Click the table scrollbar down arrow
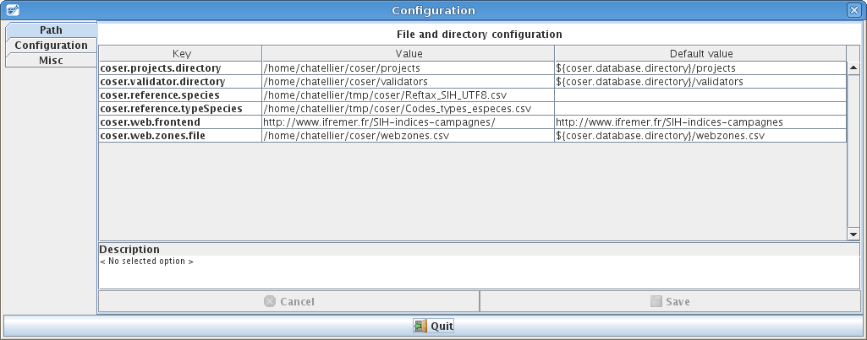867x340 pixels. pyautogui.click(x=853, y=234)
